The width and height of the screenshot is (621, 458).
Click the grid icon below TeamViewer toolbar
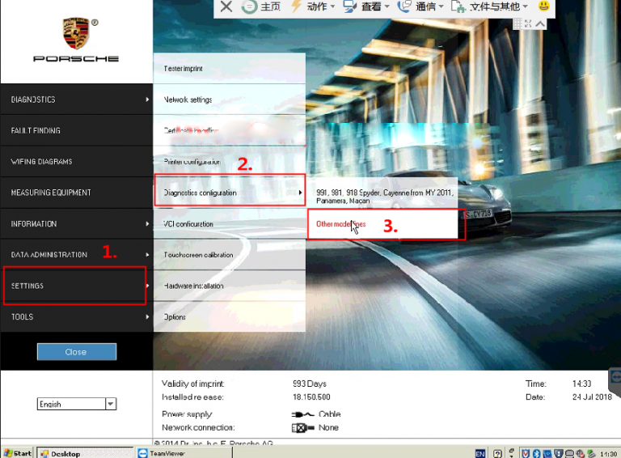tap(517, 23)
